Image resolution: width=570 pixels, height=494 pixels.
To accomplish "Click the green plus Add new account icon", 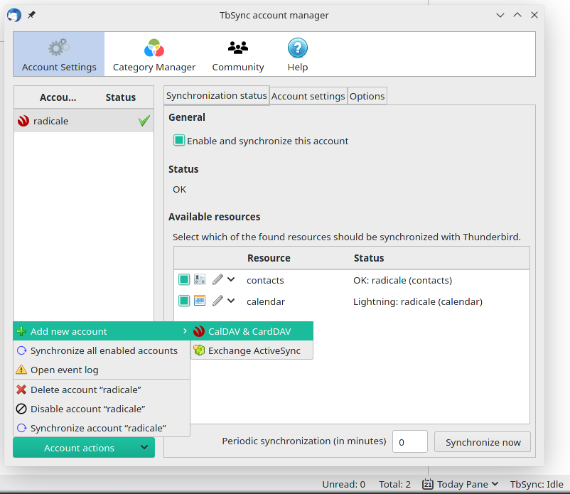I will point(21,331).
